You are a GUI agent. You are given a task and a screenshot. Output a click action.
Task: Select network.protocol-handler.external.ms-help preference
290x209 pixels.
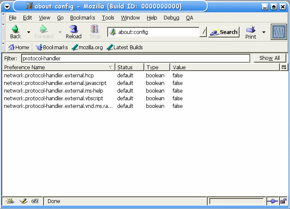[54, 91]
